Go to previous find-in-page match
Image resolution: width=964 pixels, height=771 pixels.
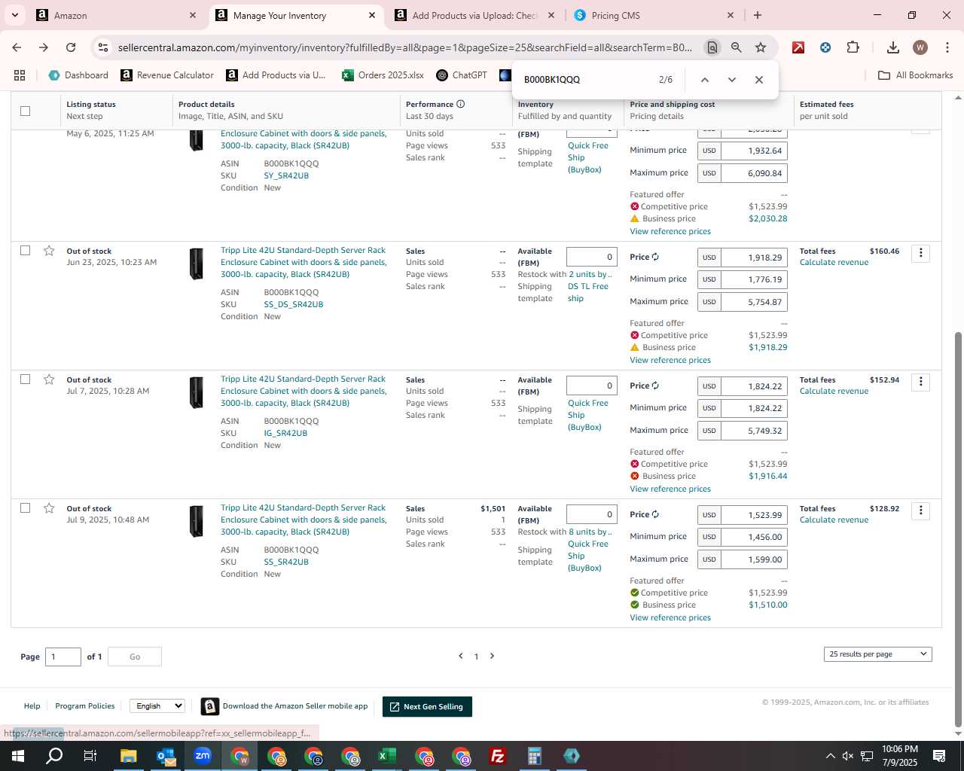point(704,80)
